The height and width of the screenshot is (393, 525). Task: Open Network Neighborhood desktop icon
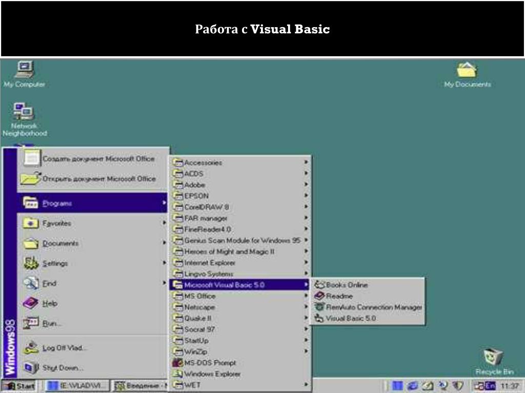point(25,119)
